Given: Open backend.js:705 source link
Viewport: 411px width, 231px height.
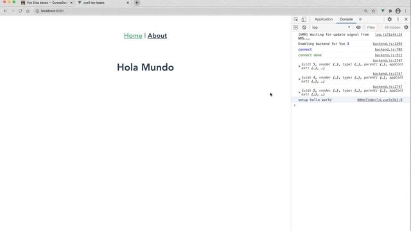Looking at the screenshot, I should tap(389, 49).
